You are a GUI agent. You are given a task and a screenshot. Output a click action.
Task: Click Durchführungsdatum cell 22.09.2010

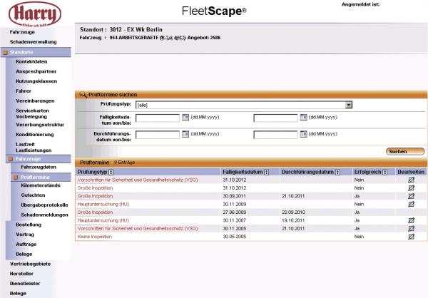tap(293, 212)
